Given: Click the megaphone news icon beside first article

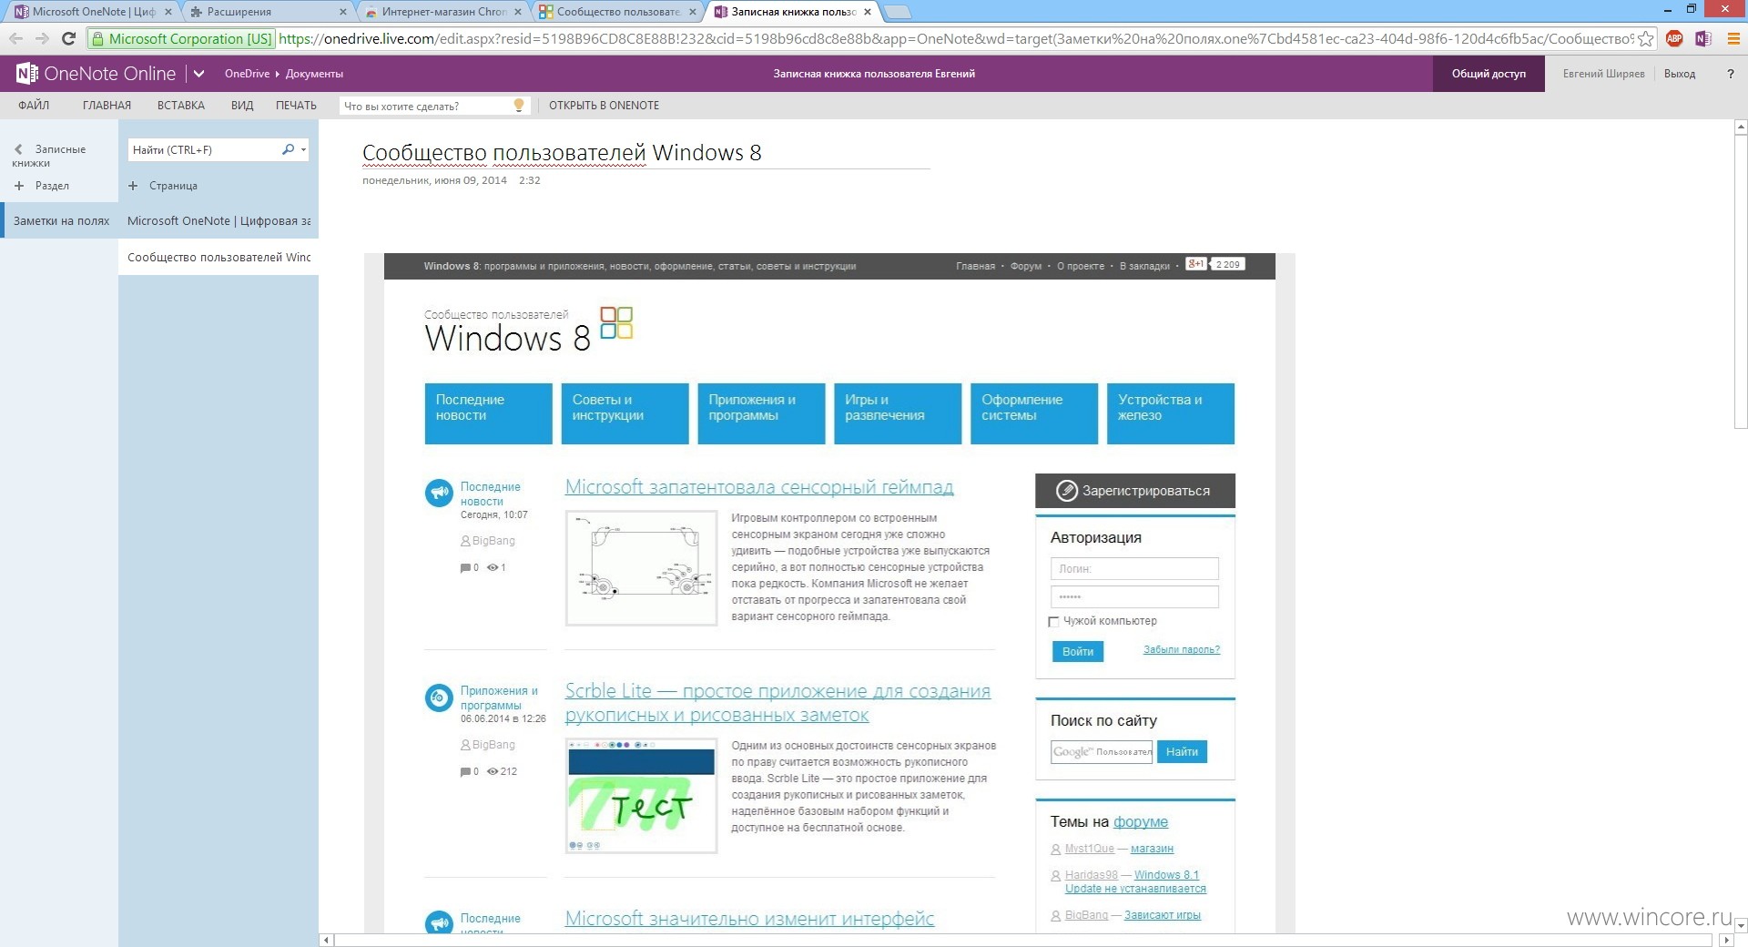Looking at the screenshot, I should tap(439, 493).
